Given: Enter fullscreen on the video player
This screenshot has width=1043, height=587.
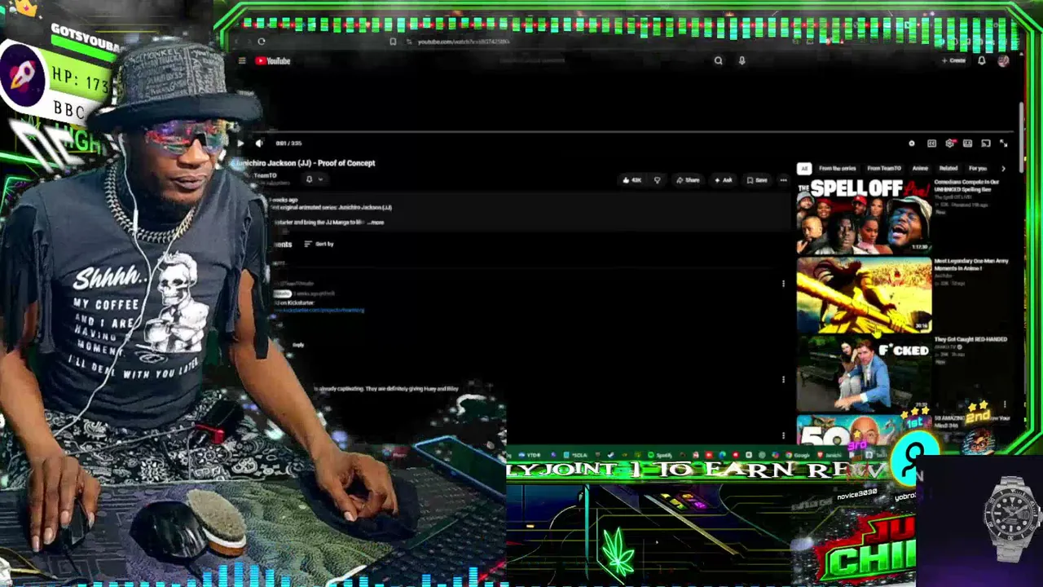Looking at the screenshot, I should coord(1003,143).
